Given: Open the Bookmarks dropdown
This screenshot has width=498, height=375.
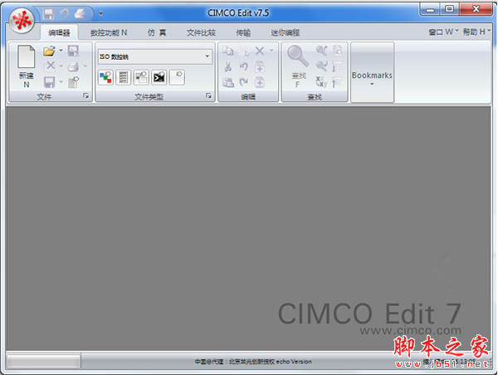Looking at the screenshot, I should point(372,72).
